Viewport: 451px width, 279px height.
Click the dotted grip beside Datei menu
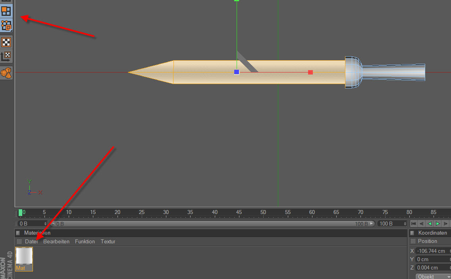[x=19, y=241]
